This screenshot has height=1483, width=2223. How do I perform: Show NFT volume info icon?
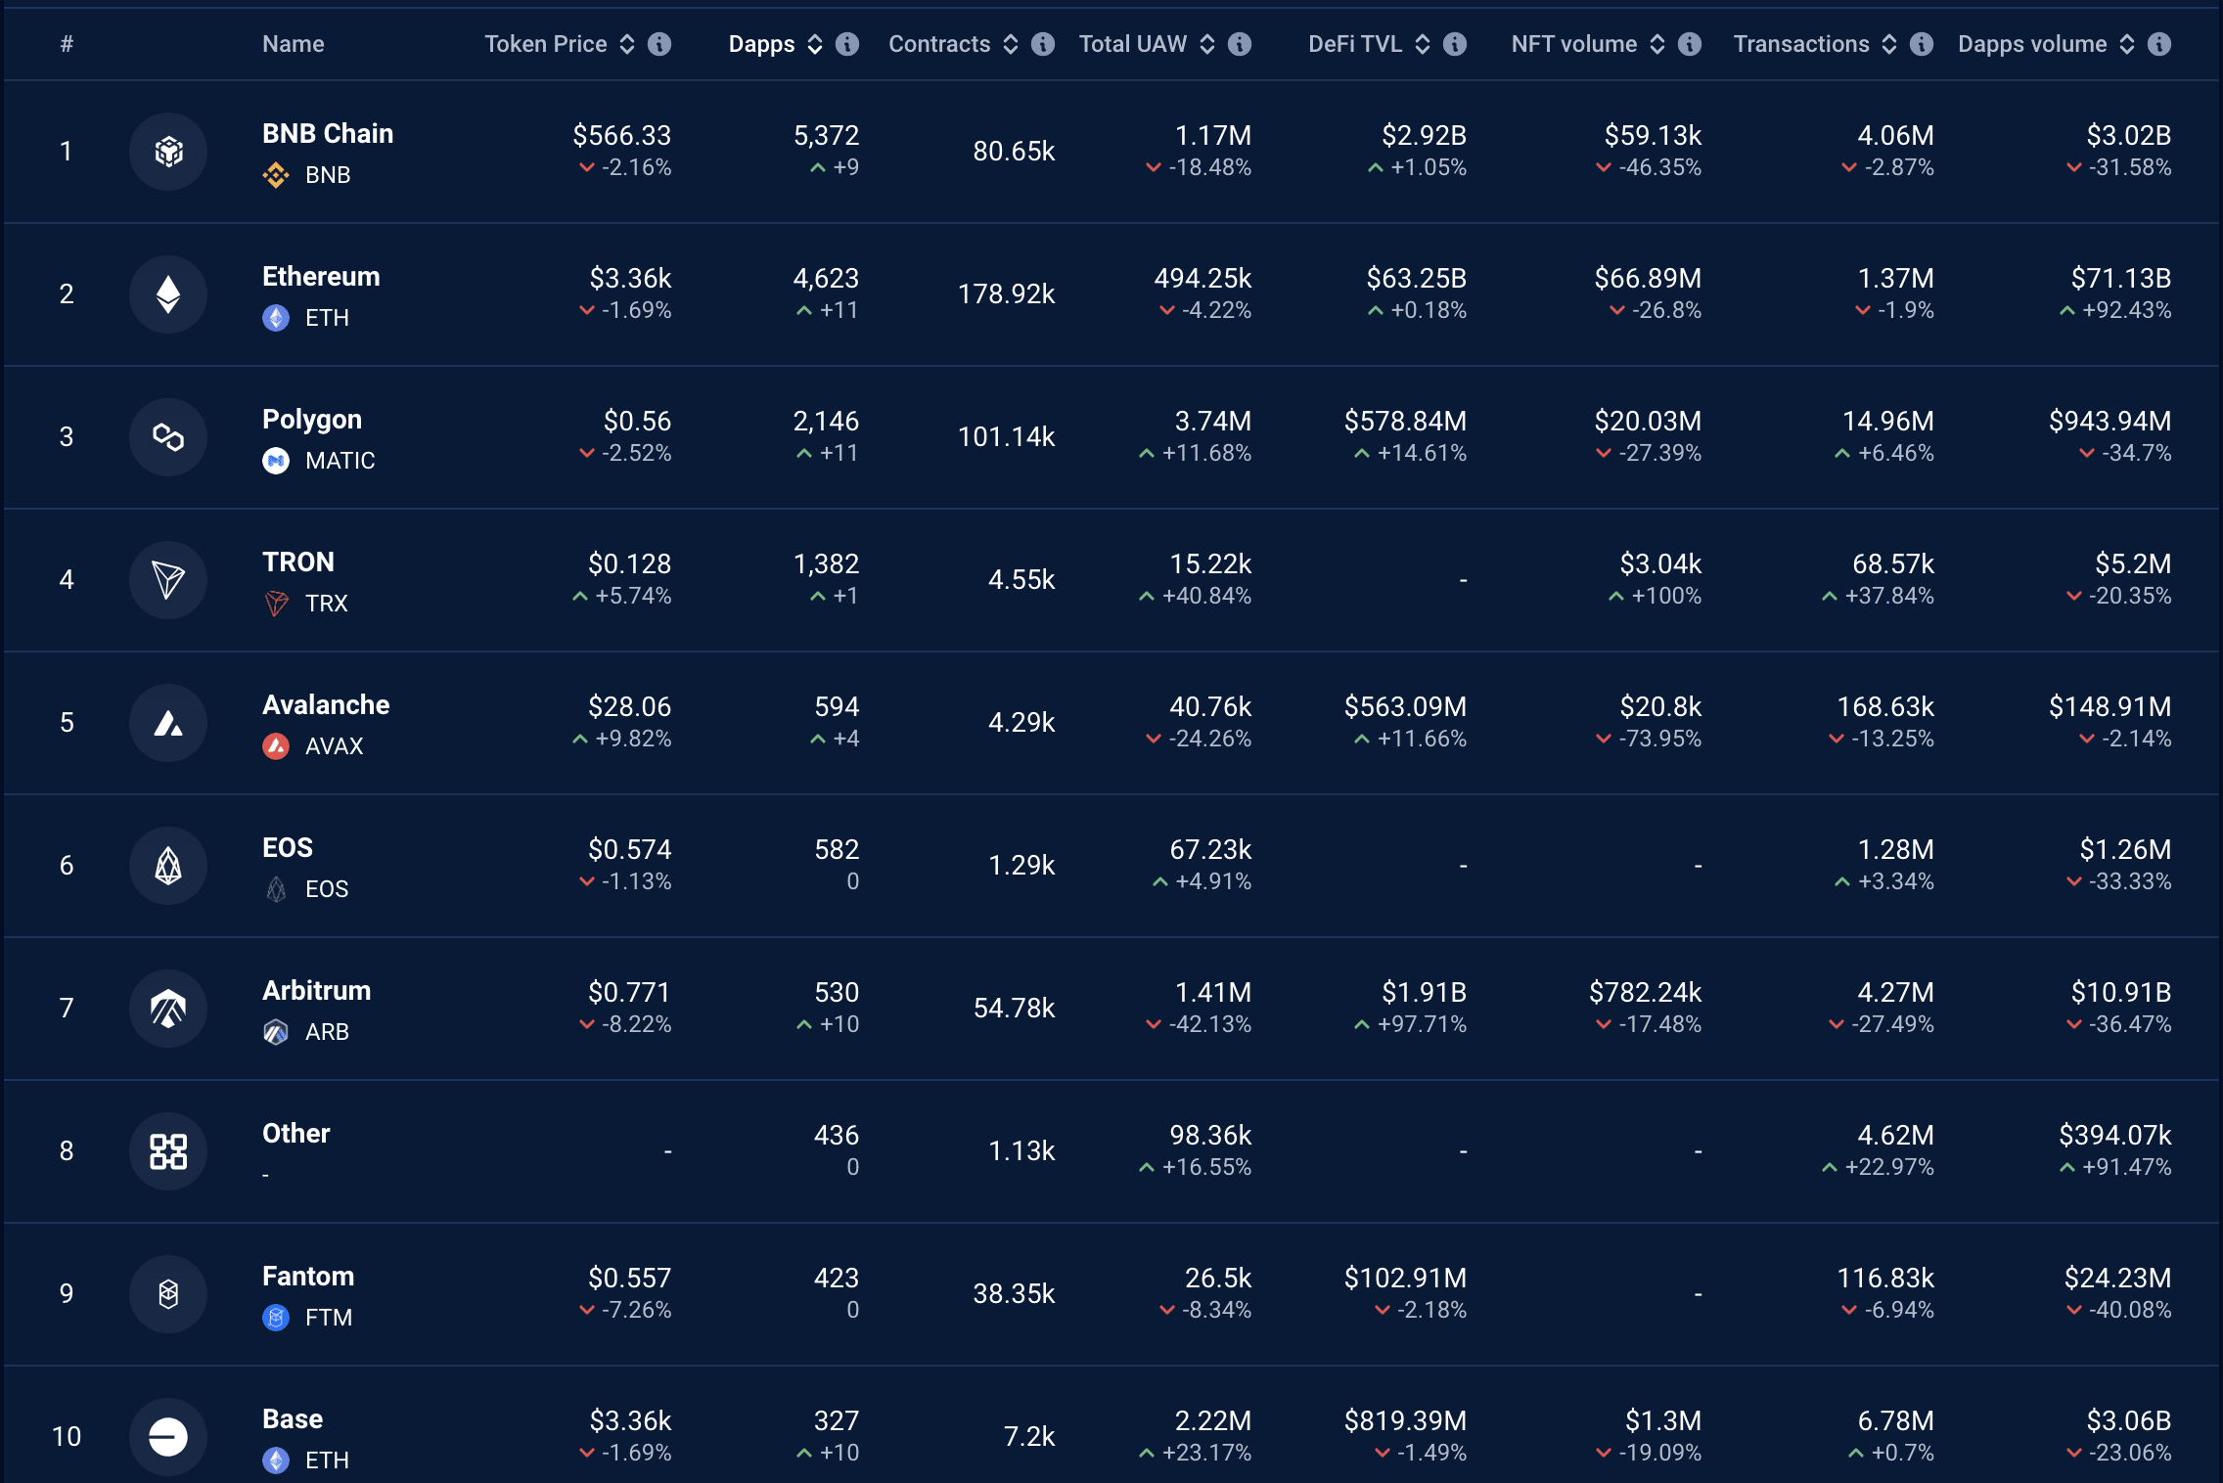[1690, 44]
